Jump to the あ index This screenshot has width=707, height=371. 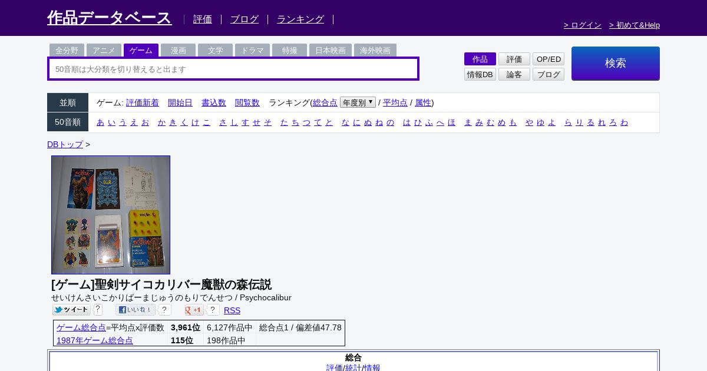pos(100,122)
